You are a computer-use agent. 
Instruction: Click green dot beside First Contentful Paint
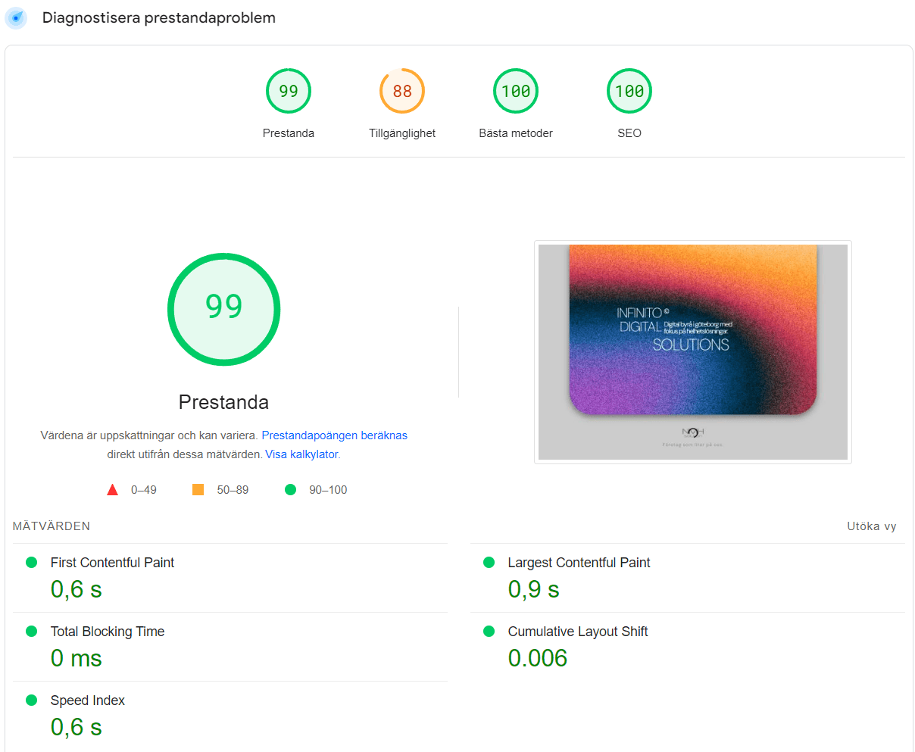pyautogui.click(x=32, y=562)
